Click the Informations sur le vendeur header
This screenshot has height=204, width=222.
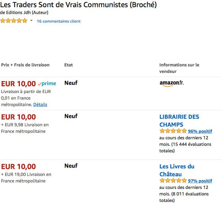pos(179,68)
